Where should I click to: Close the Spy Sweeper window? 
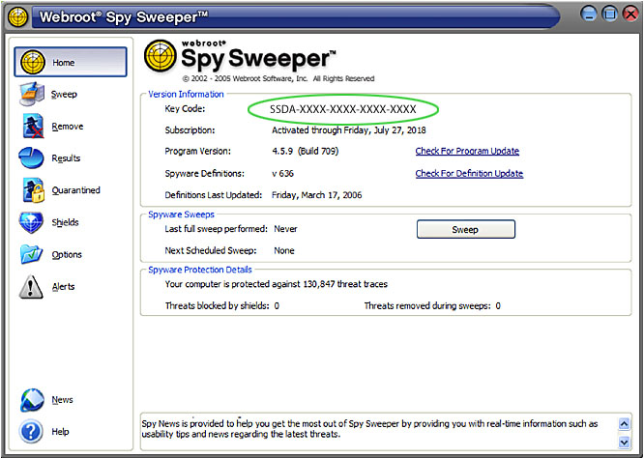pyautogui.click(x=630, y=14)
